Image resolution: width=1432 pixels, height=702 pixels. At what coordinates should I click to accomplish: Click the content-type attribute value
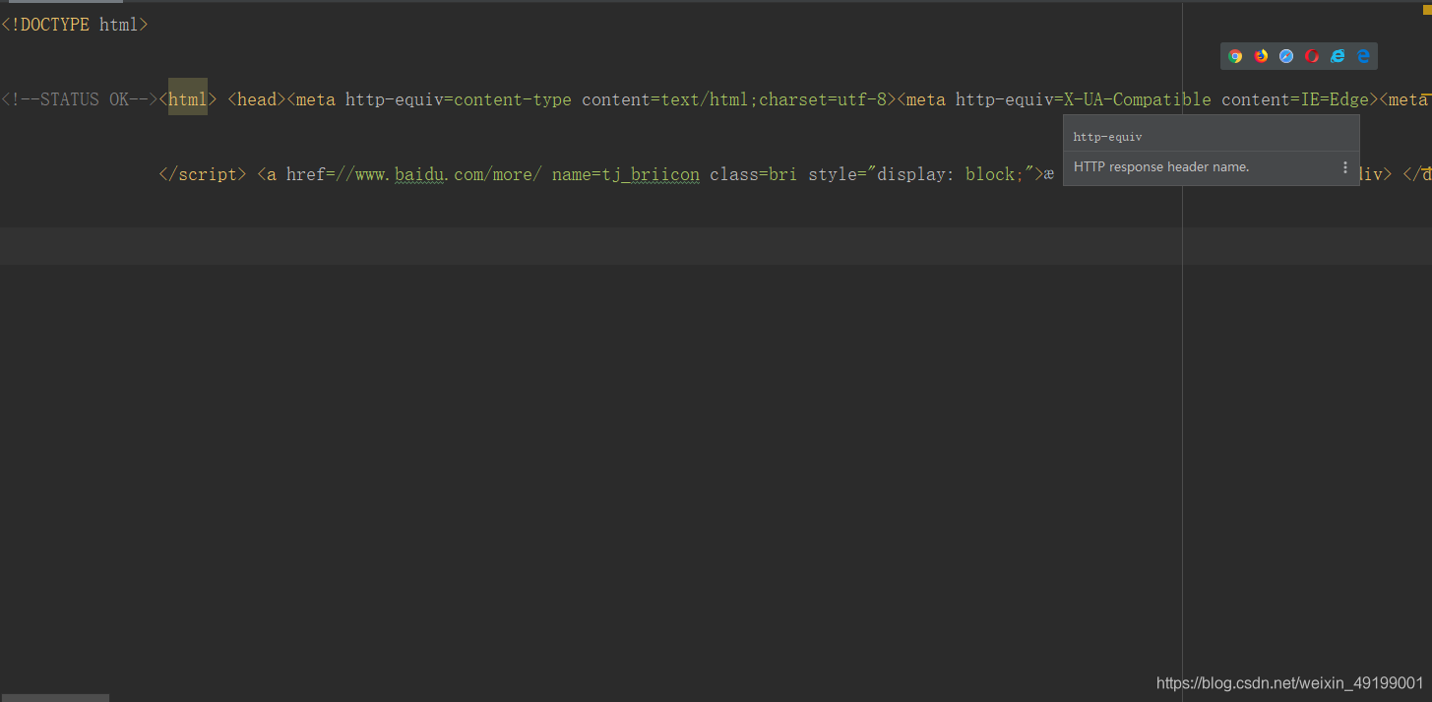tap(513, 99)
